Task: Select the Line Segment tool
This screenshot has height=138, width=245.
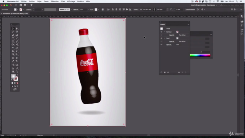Action: pyautogui.click(x=17, y=38)
